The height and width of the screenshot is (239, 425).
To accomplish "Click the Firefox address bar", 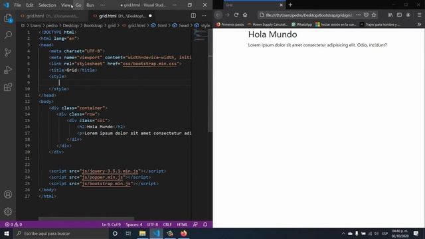I will coord(308,15).
